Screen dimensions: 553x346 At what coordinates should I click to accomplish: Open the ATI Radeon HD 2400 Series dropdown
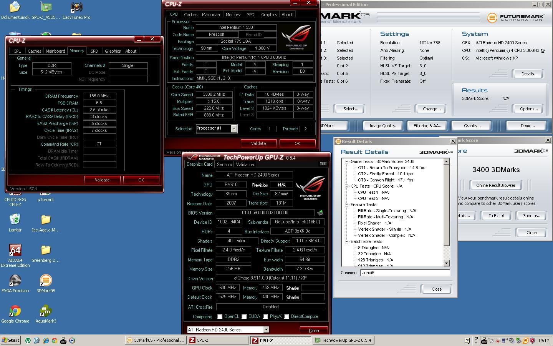266,330
